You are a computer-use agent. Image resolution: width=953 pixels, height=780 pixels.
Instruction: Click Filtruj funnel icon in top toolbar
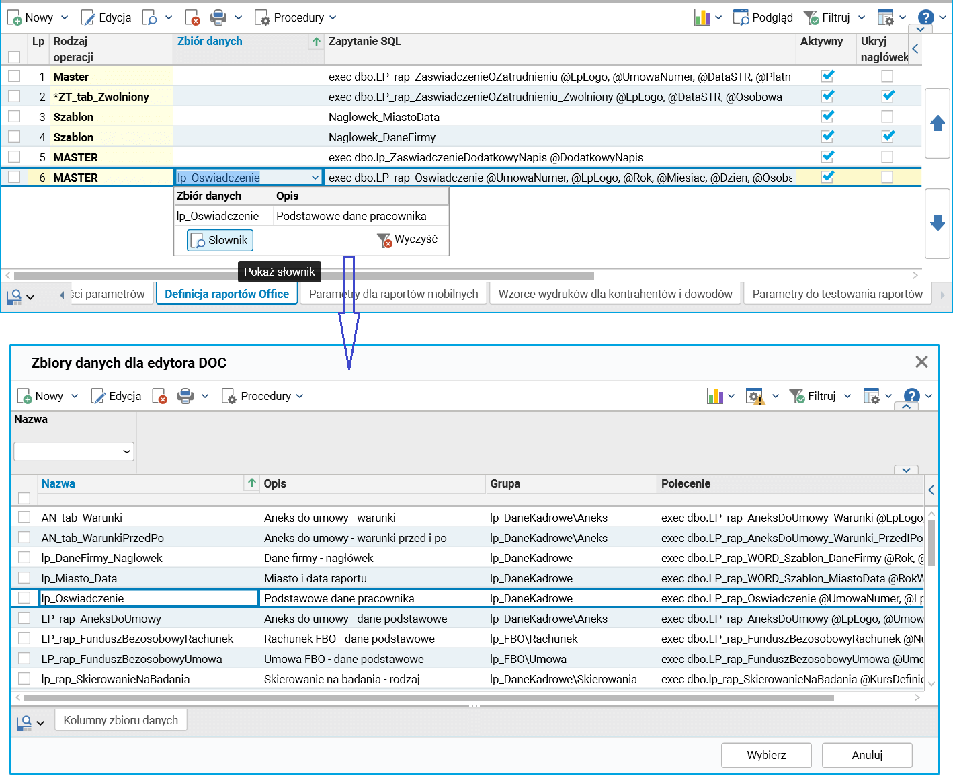(x=811, y=17)
